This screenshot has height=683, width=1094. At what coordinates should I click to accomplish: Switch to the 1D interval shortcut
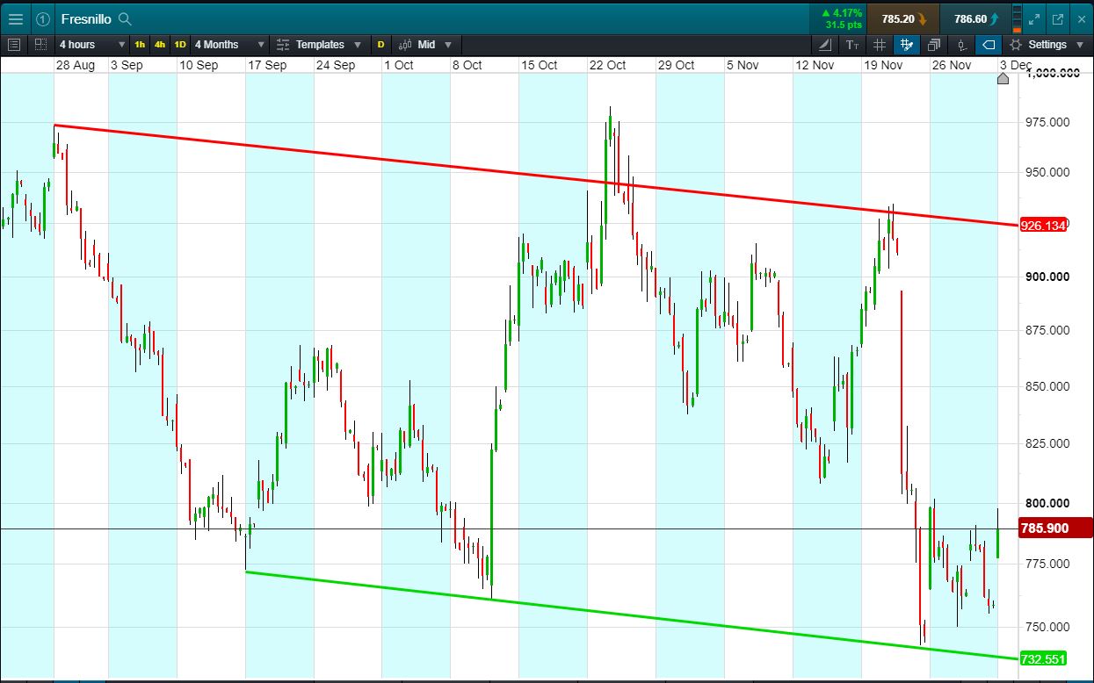[x=179, y=44]
